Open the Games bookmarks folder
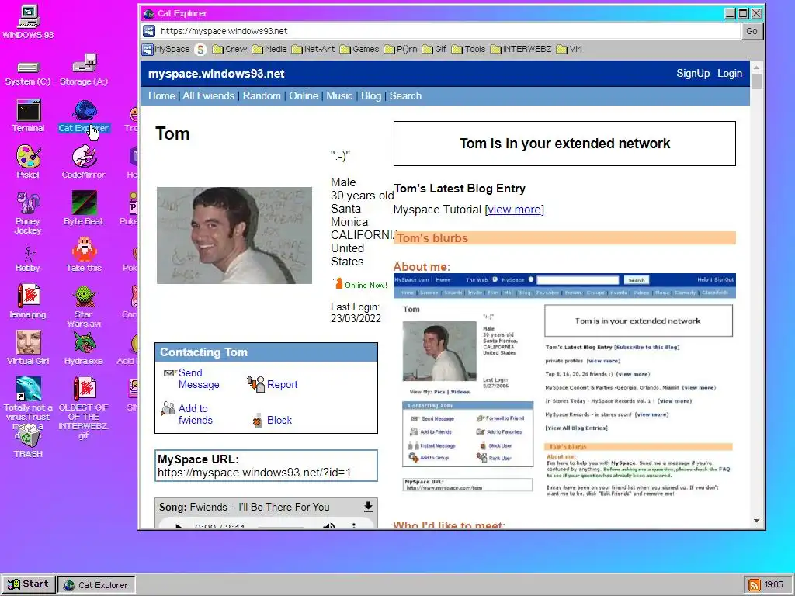 coord(359,49)
